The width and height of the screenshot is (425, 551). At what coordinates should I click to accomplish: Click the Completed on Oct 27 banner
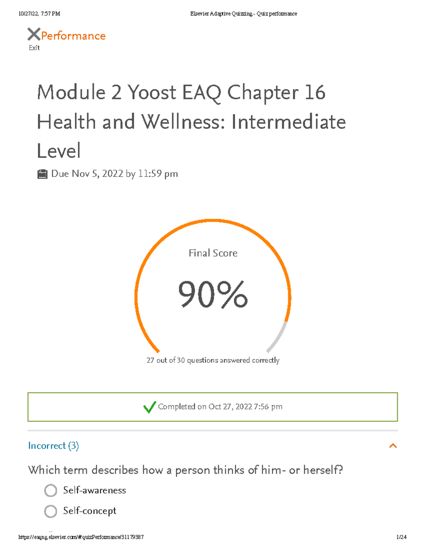click(x=212, y=407)
